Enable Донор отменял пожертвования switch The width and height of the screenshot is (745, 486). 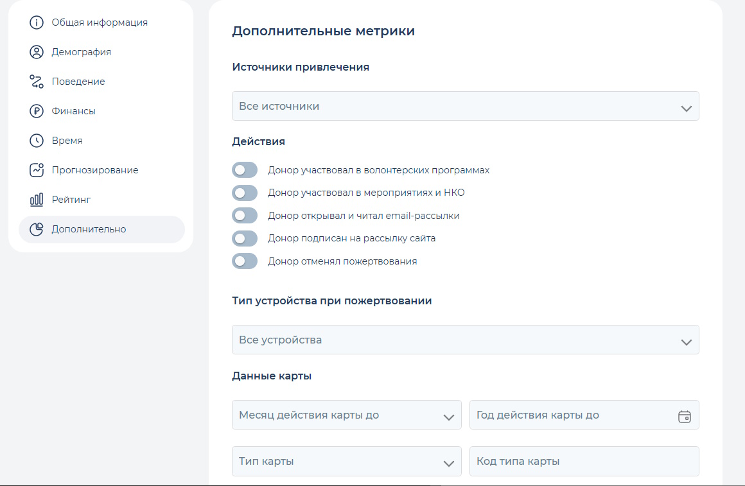click(245, 261)
